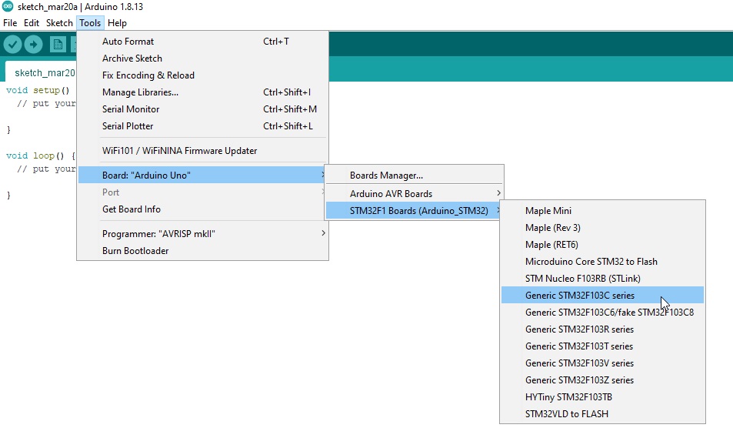Viewport: 733px width, 438px height.
Task: Select the sketch_mar20a editor tab
Action: [x=41, y=72]
